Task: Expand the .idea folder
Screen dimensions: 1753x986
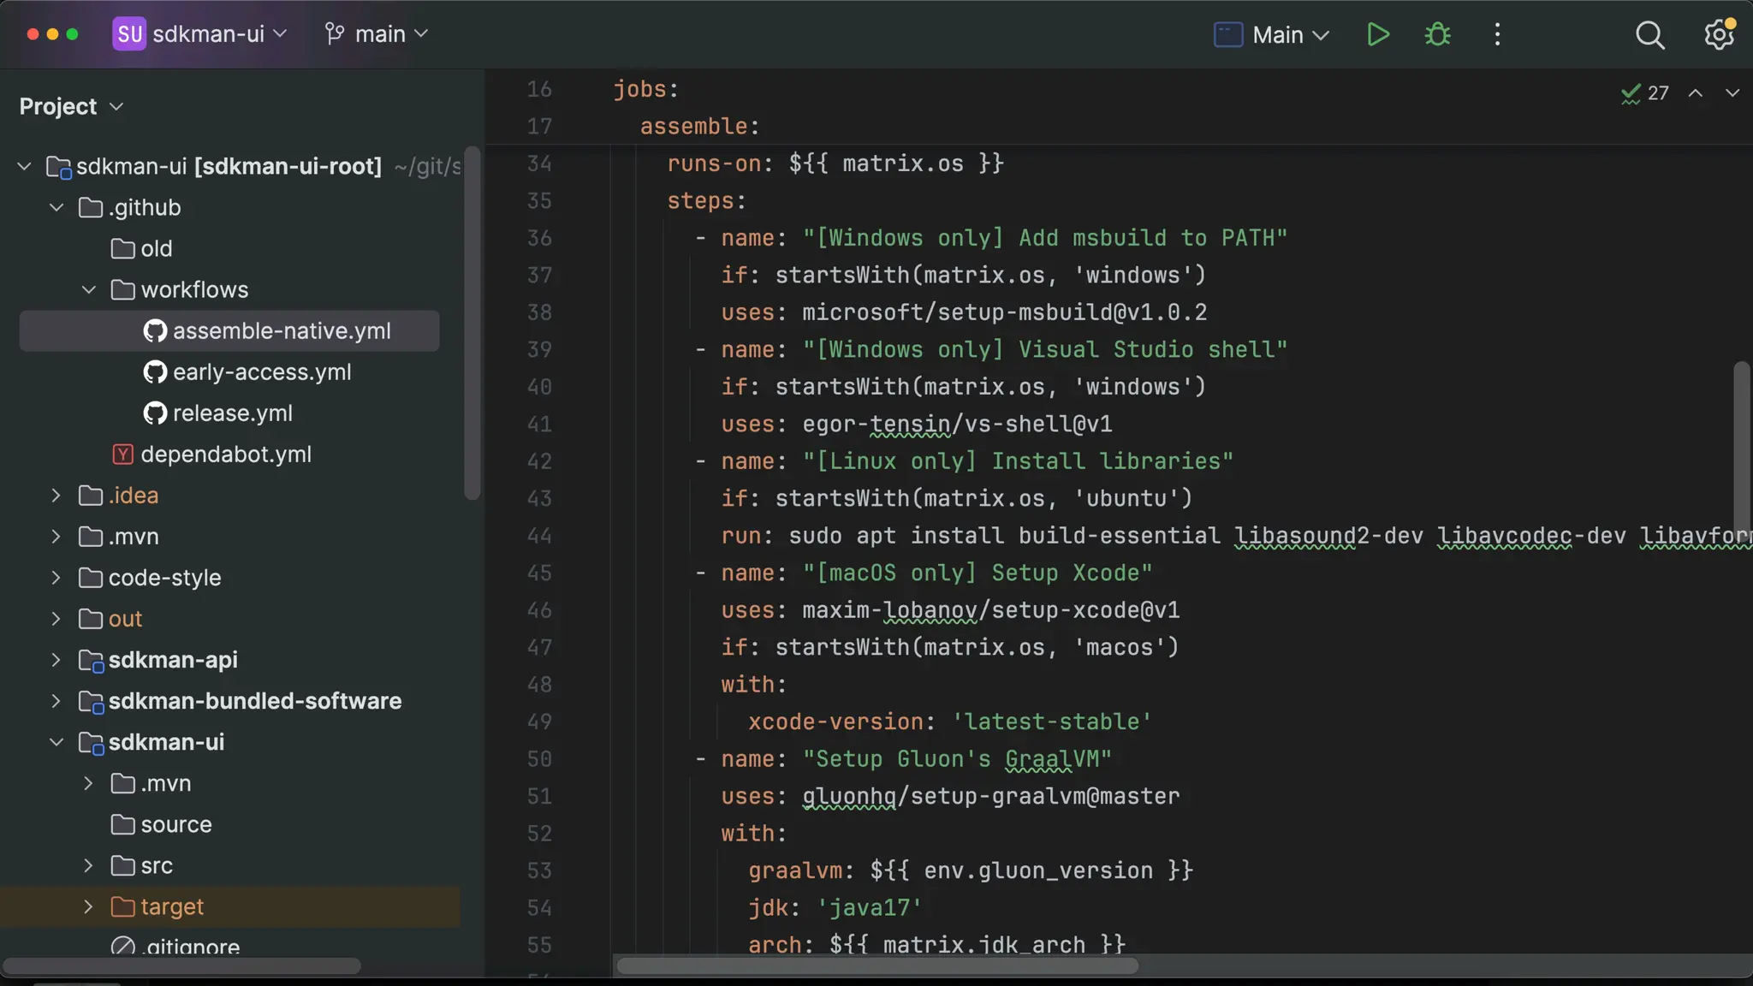Action: click(56, 496)
